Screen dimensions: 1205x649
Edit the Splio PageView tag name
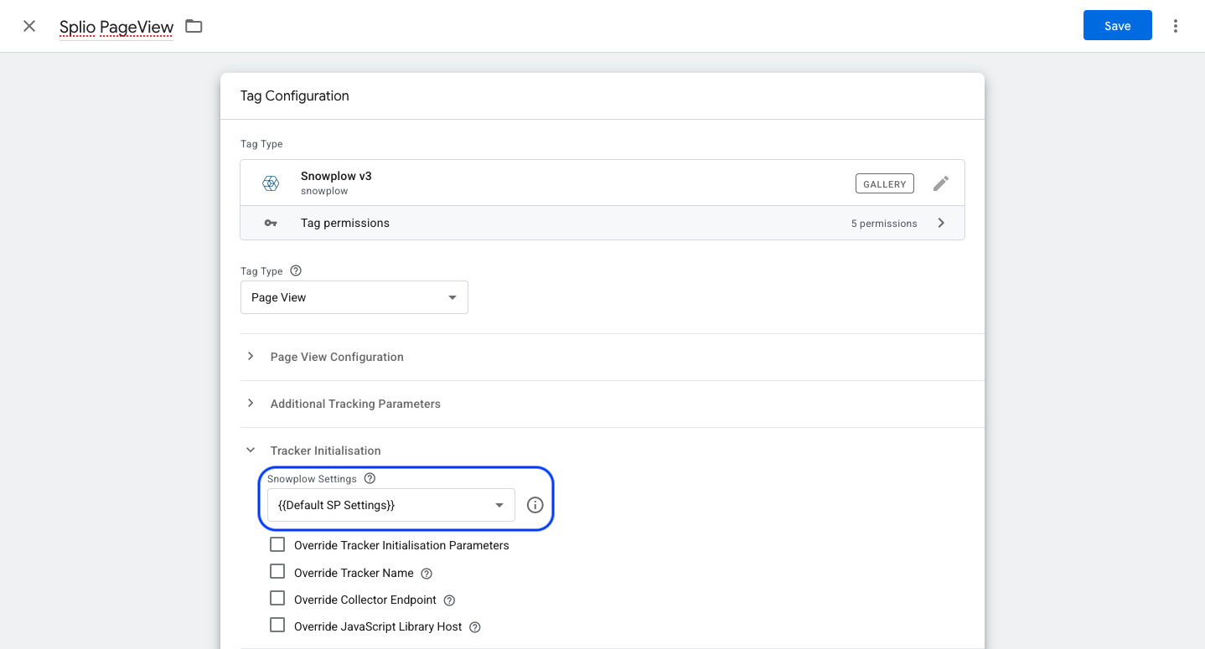[116, 27]
